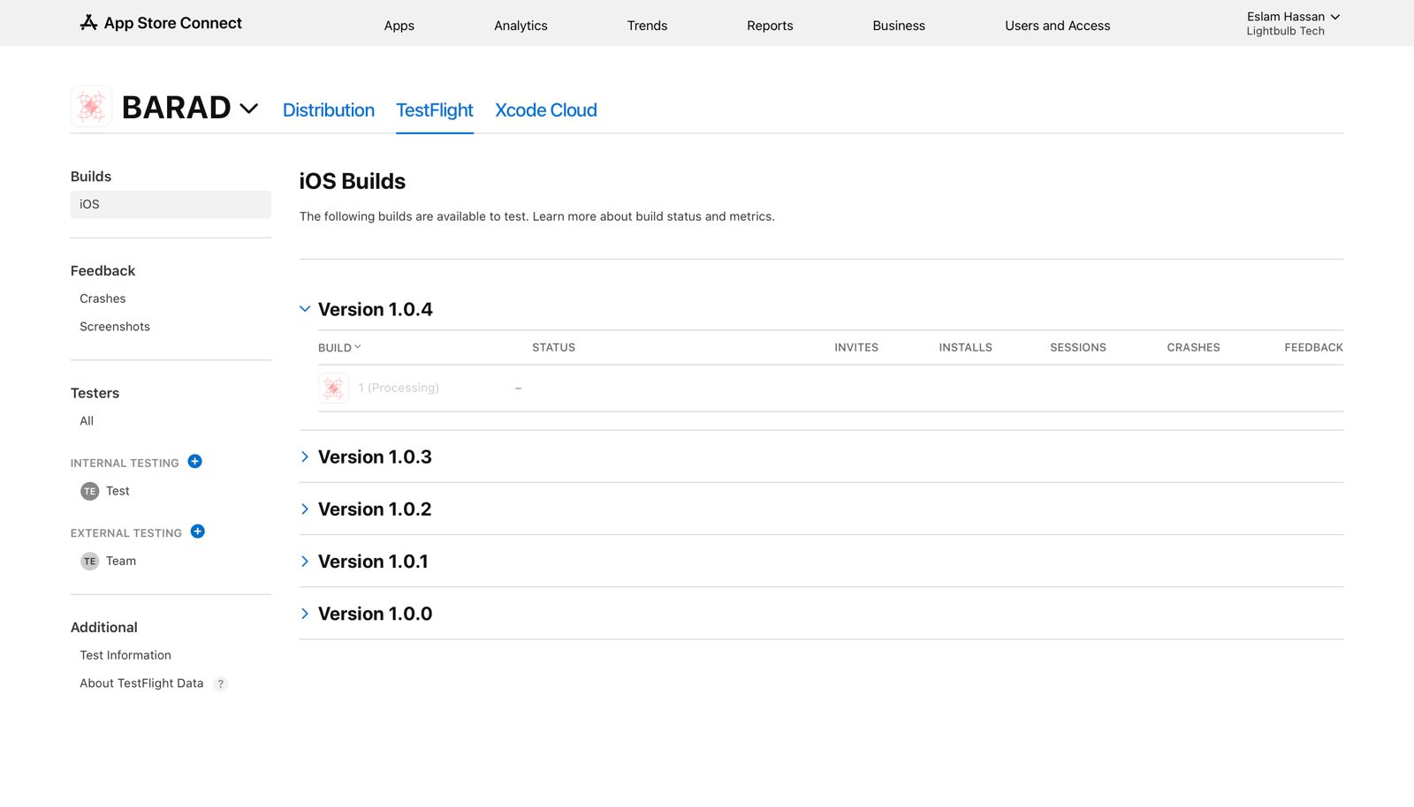Screen dimensions: 1414x807
Task: Sort by the BUILD column header
Action: click(x=339, y=348)
